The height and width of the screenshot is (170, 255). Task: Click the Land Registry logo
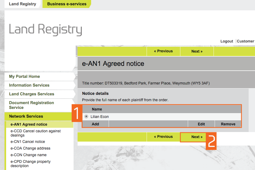tap(45, 29)
